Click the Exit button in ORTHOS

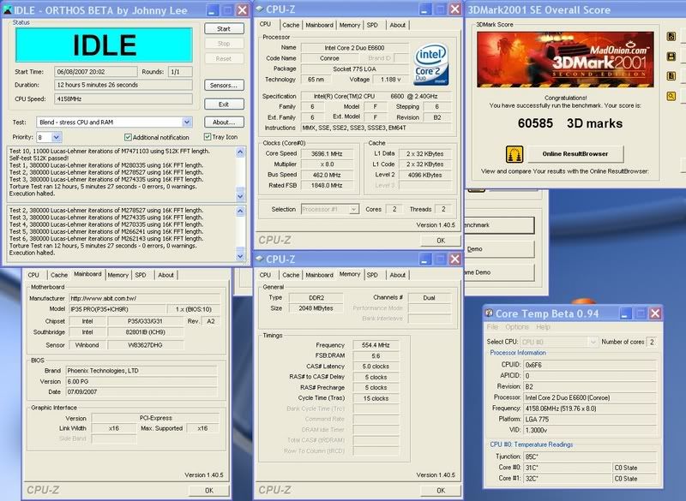(224, 104)
